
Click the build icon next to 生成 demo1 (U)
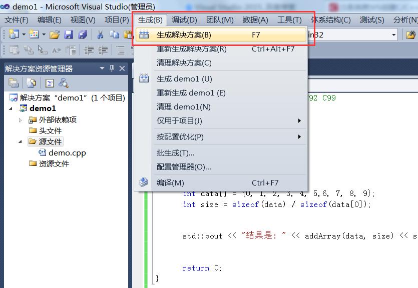tap(144, 78)
